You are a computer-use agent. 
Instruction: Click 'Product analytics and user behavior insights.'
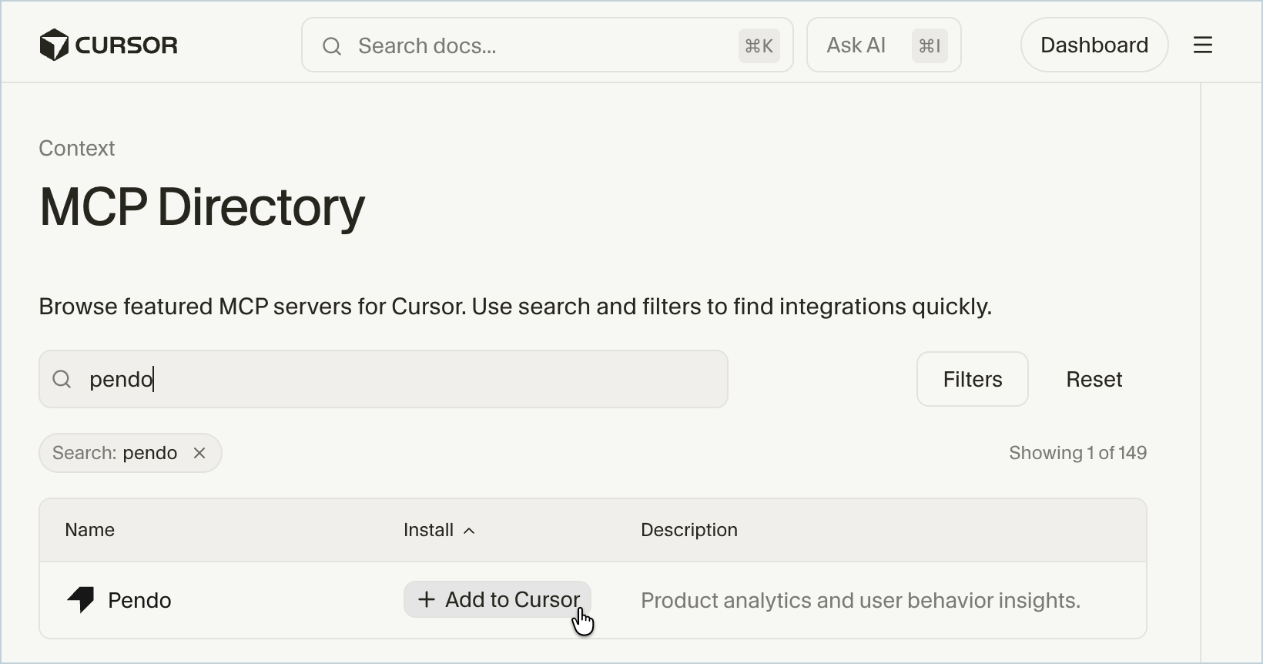click(x=861, y=600)
